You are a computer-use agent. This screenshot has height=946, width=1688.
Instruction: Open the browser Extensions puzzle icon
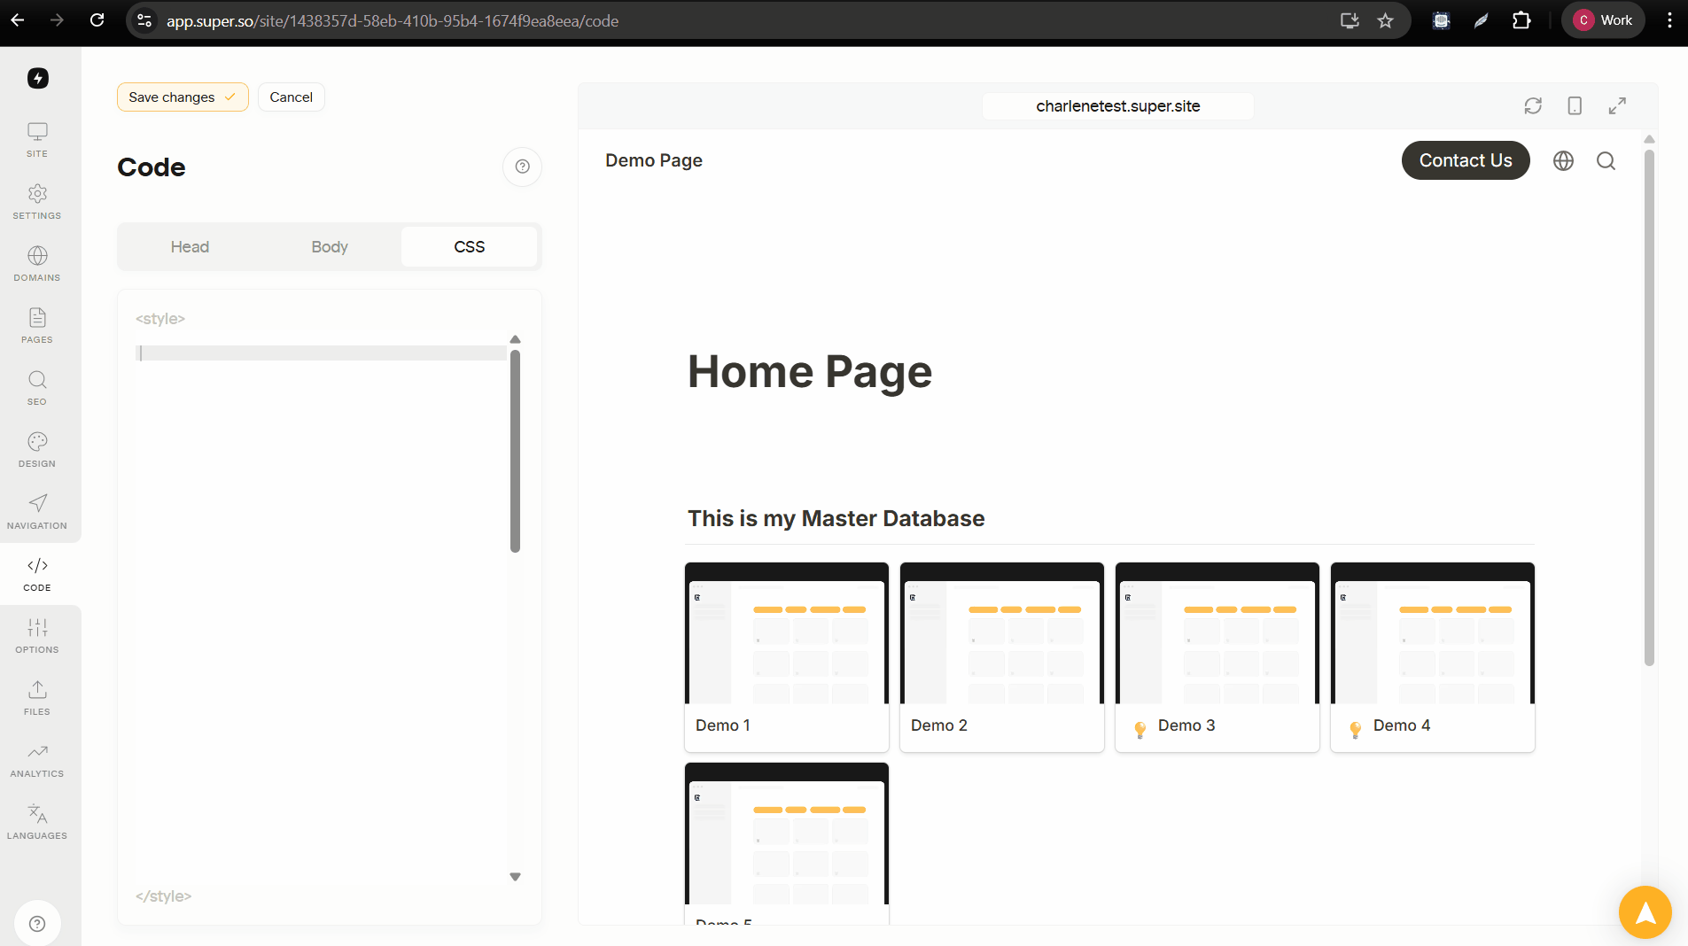click(1521, 20)
